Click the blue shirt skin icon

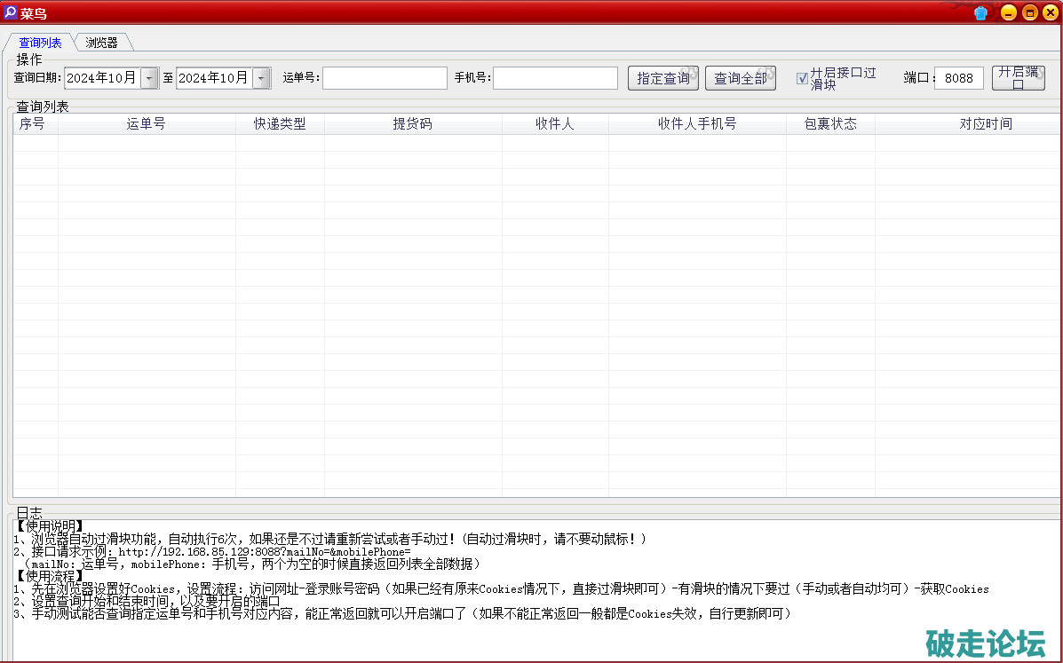(x=980, y=12)
